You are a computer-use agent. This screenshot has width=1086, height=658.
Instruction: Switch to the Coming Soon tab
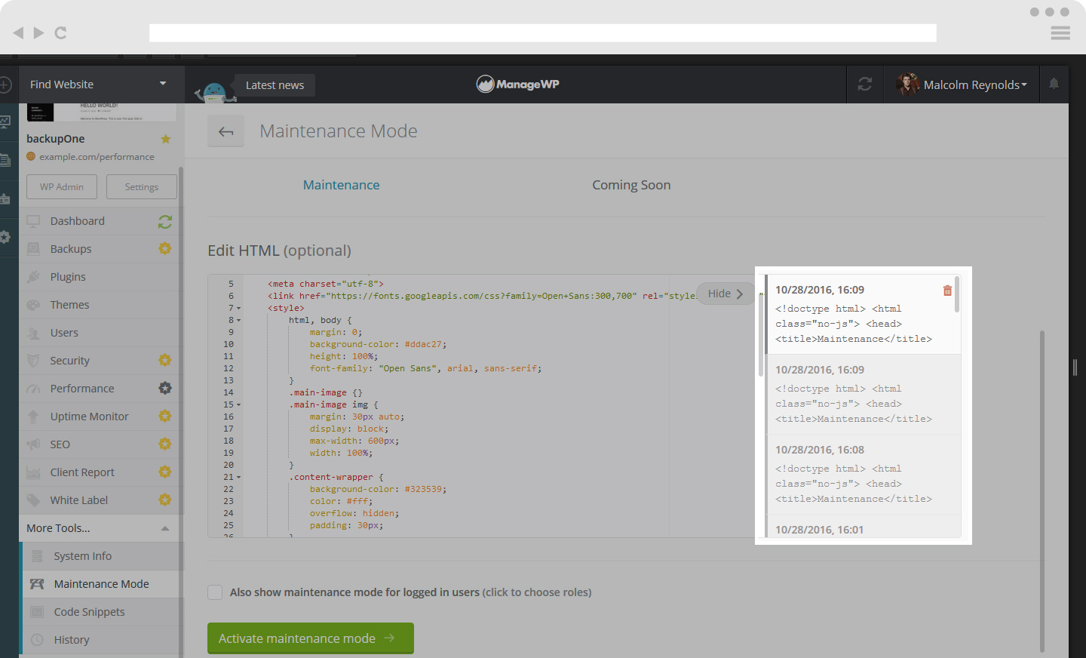click(x=631, y=185)
